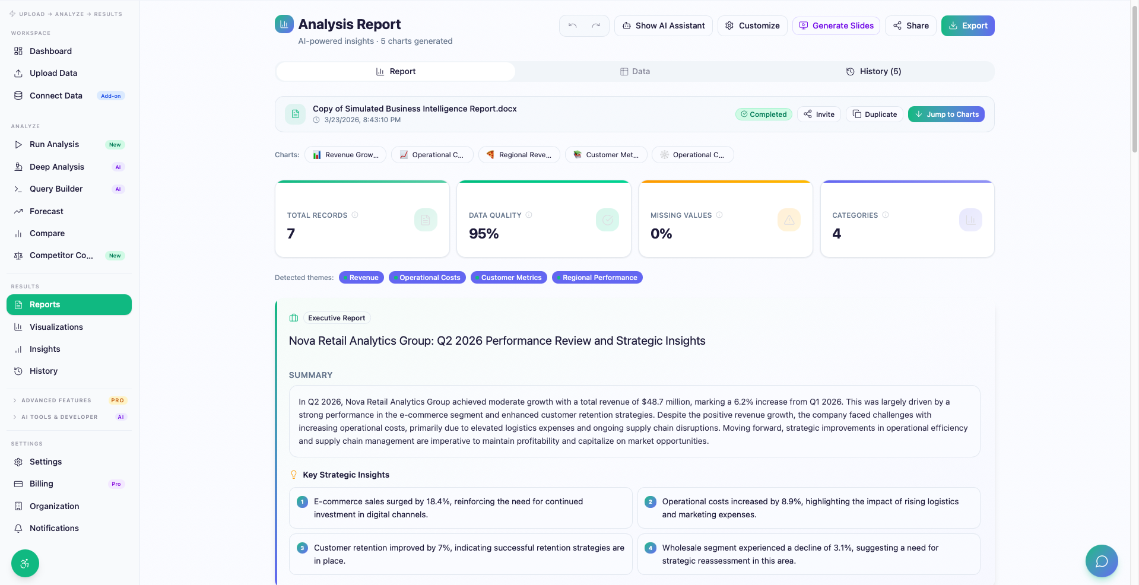Image resolution: width=1139 pixels, height=585 pixels.
Task: Click the Regional Performance theme tag
Action: (597, 278)
